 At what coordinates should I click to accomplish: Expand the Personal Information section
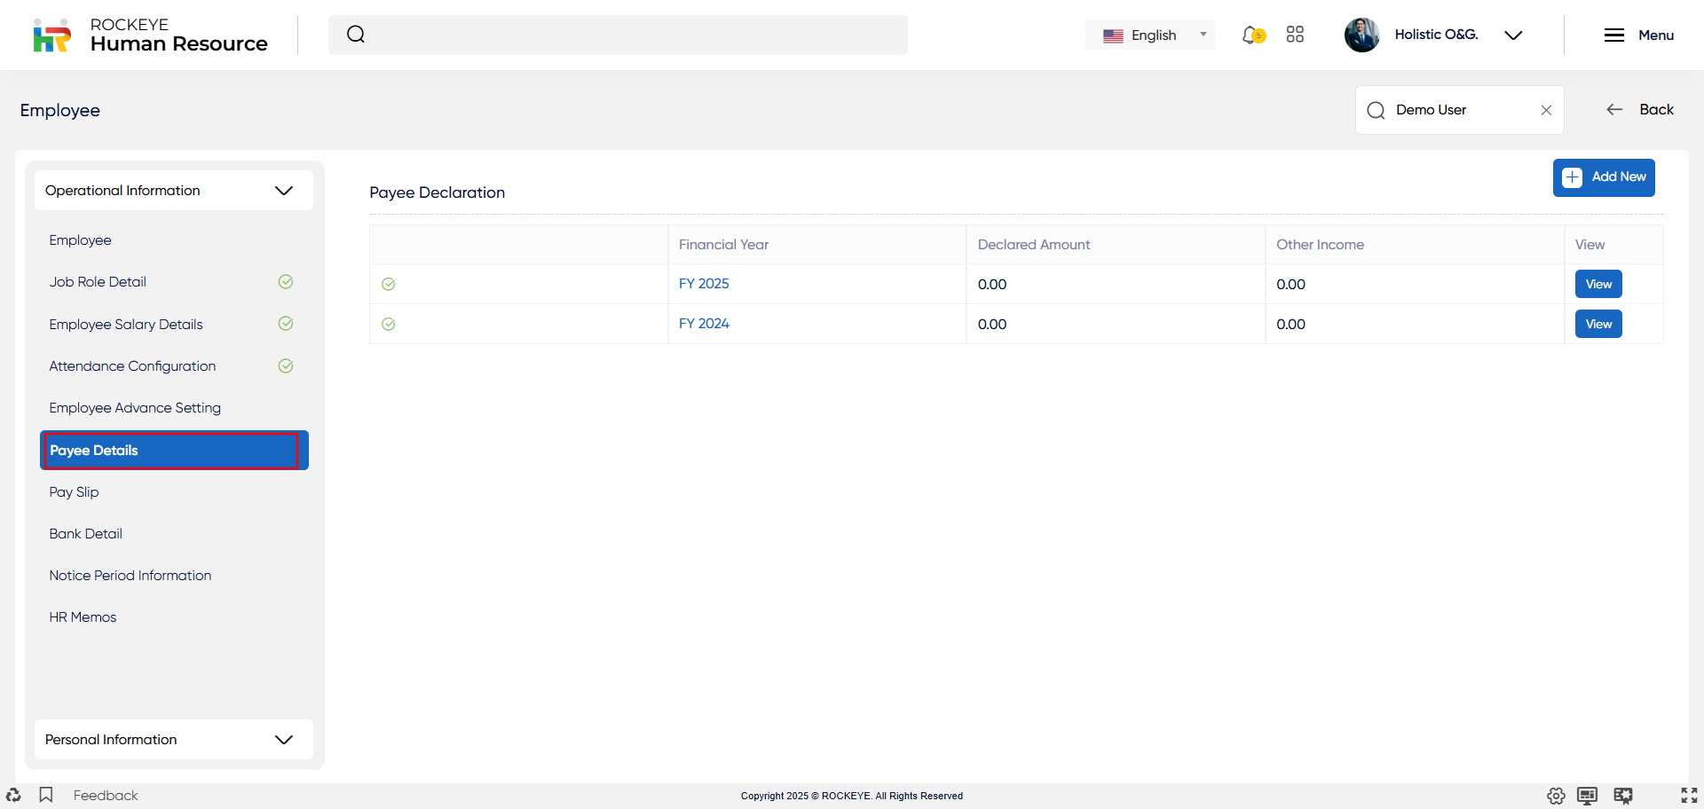coord(174,740)
